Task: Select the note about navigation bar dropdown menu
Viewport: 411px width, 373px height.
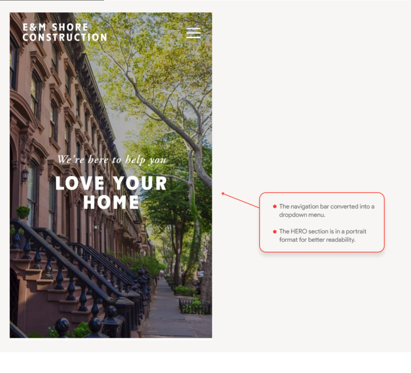Action: click(x=326, y=210)
